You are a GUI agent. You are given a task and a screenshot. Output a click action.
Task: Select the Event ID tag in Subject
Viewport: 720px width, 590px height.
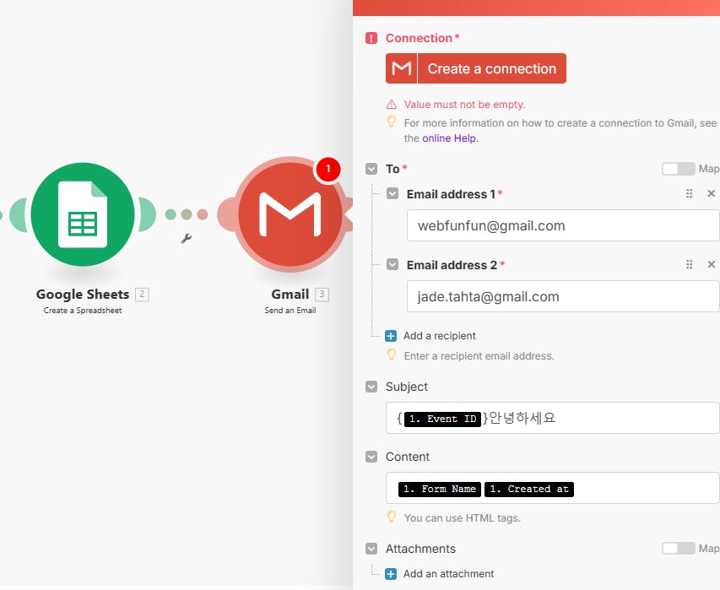pyautogui.click(x=442, y=419)
